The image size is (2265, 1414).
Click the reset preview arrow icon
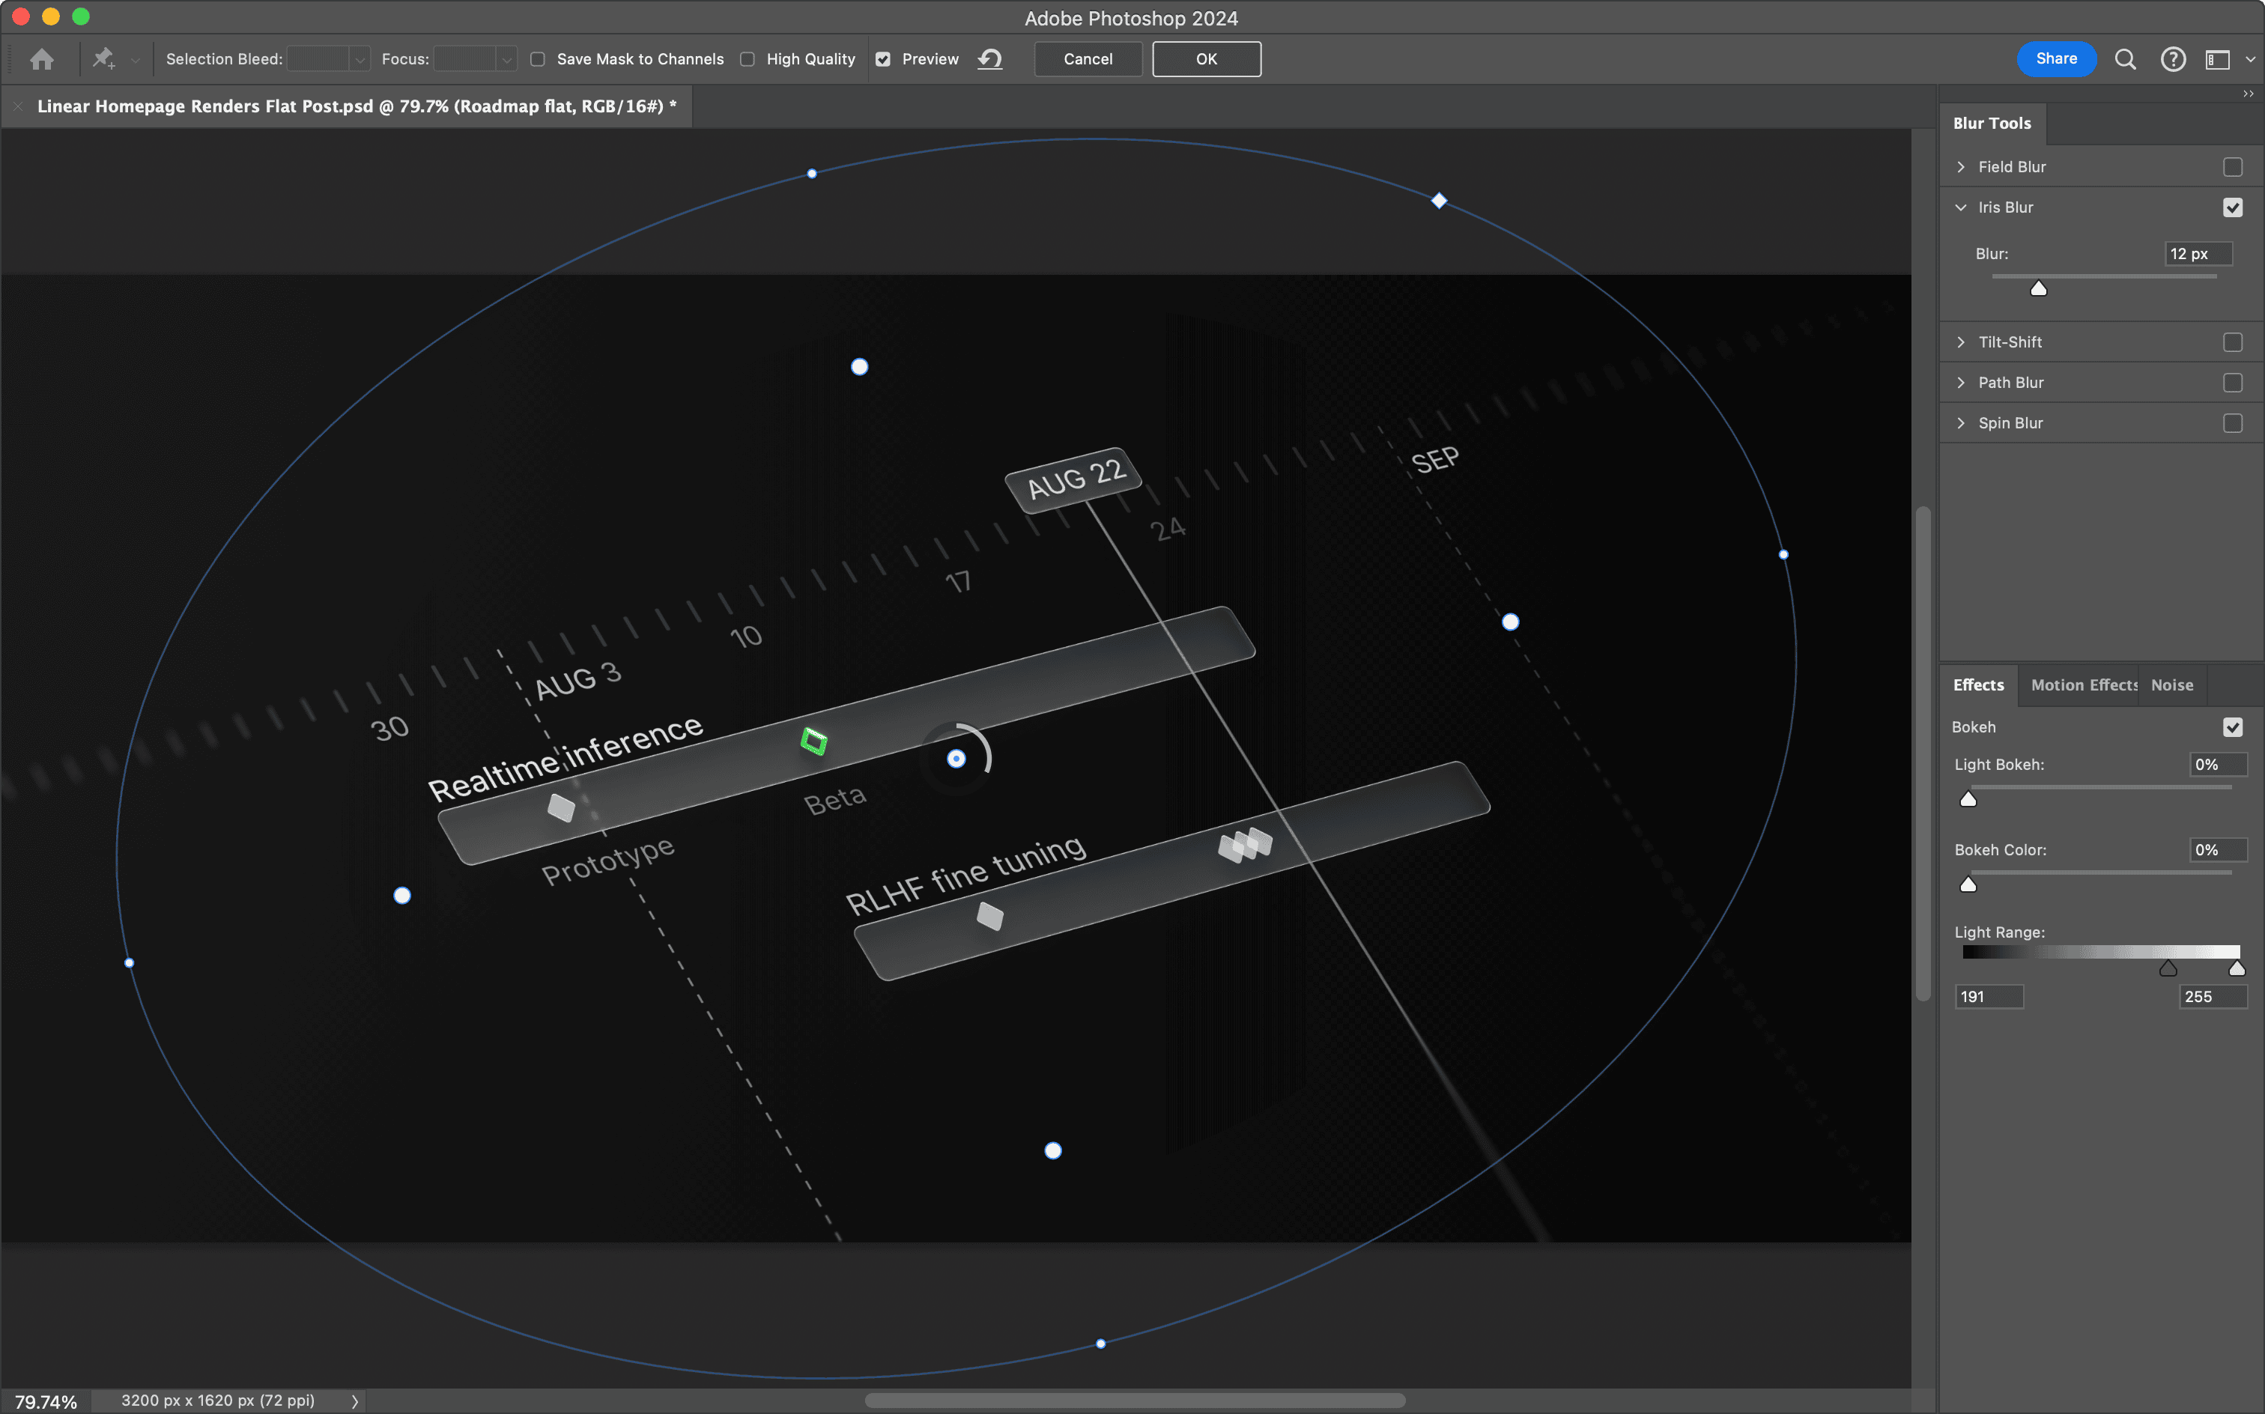click(989, 58)
